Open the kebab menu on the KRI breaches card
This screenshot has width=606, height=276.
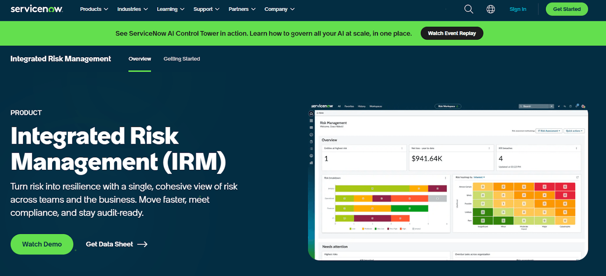(576, 148)
